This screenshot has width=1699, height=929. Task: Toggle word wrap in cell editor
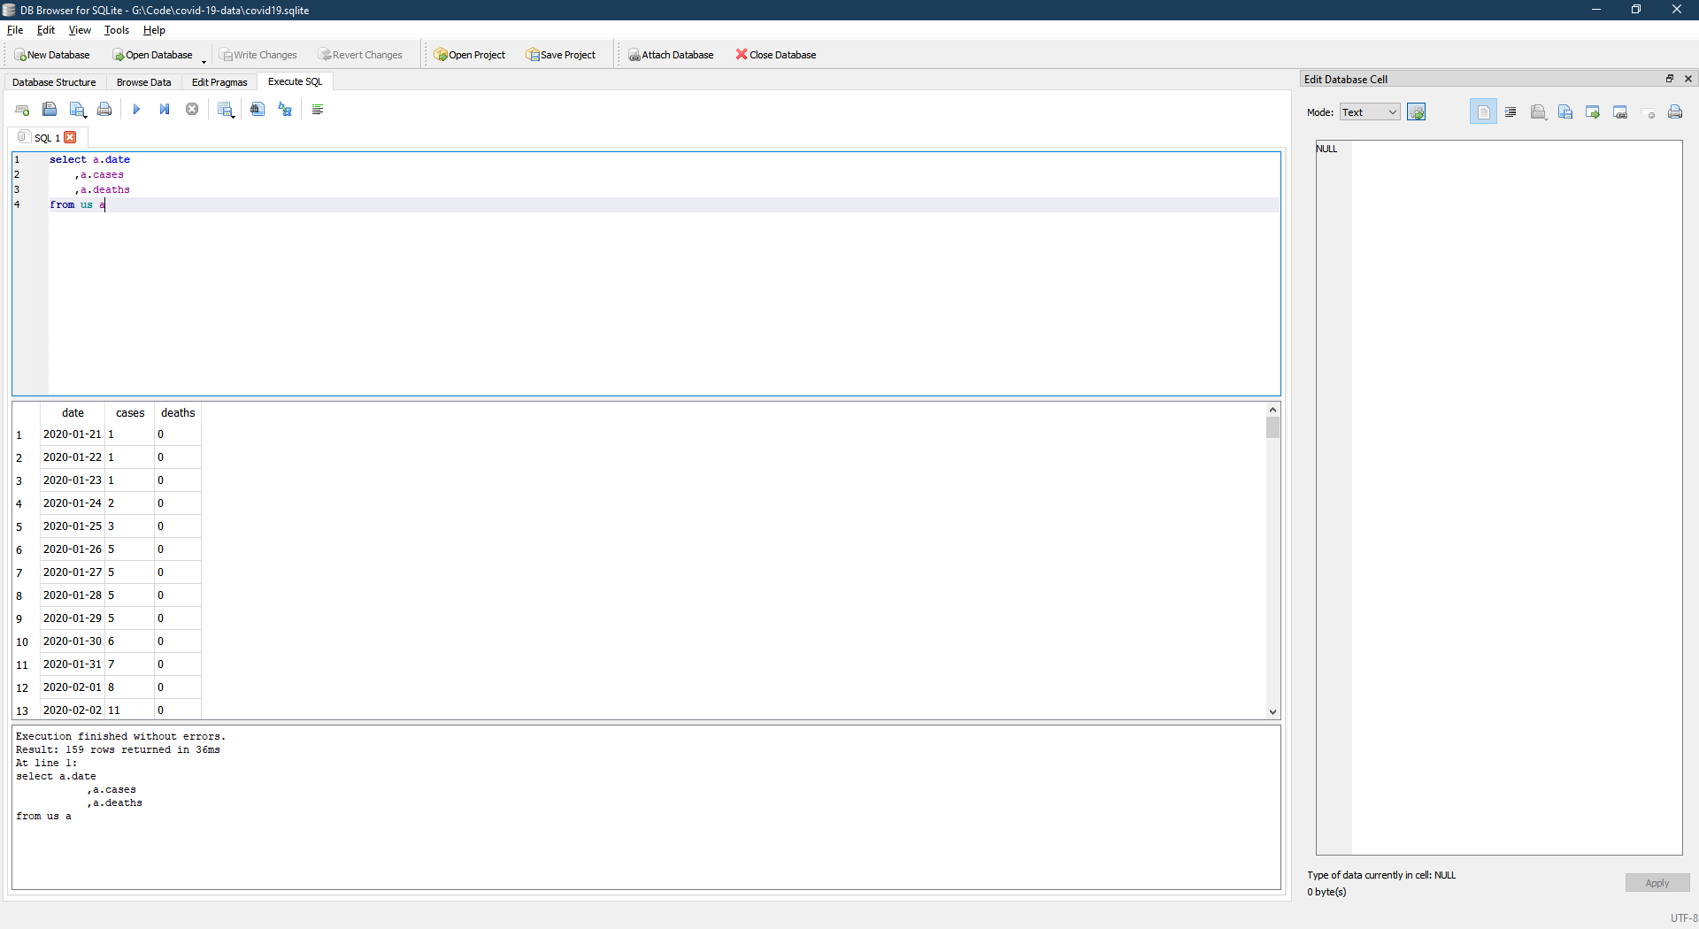1511,111
